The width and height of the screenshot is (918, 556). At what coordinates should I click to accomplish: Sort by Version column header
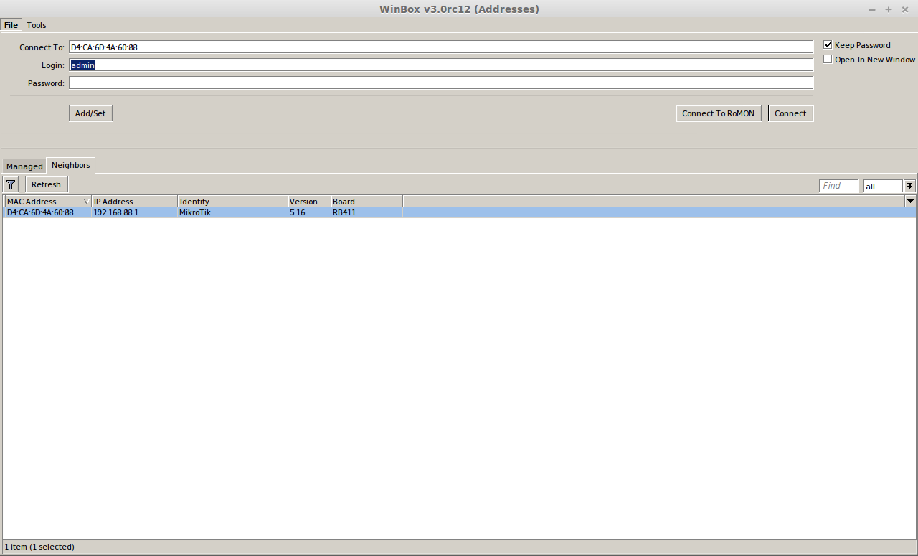click(x=309, y=202)
